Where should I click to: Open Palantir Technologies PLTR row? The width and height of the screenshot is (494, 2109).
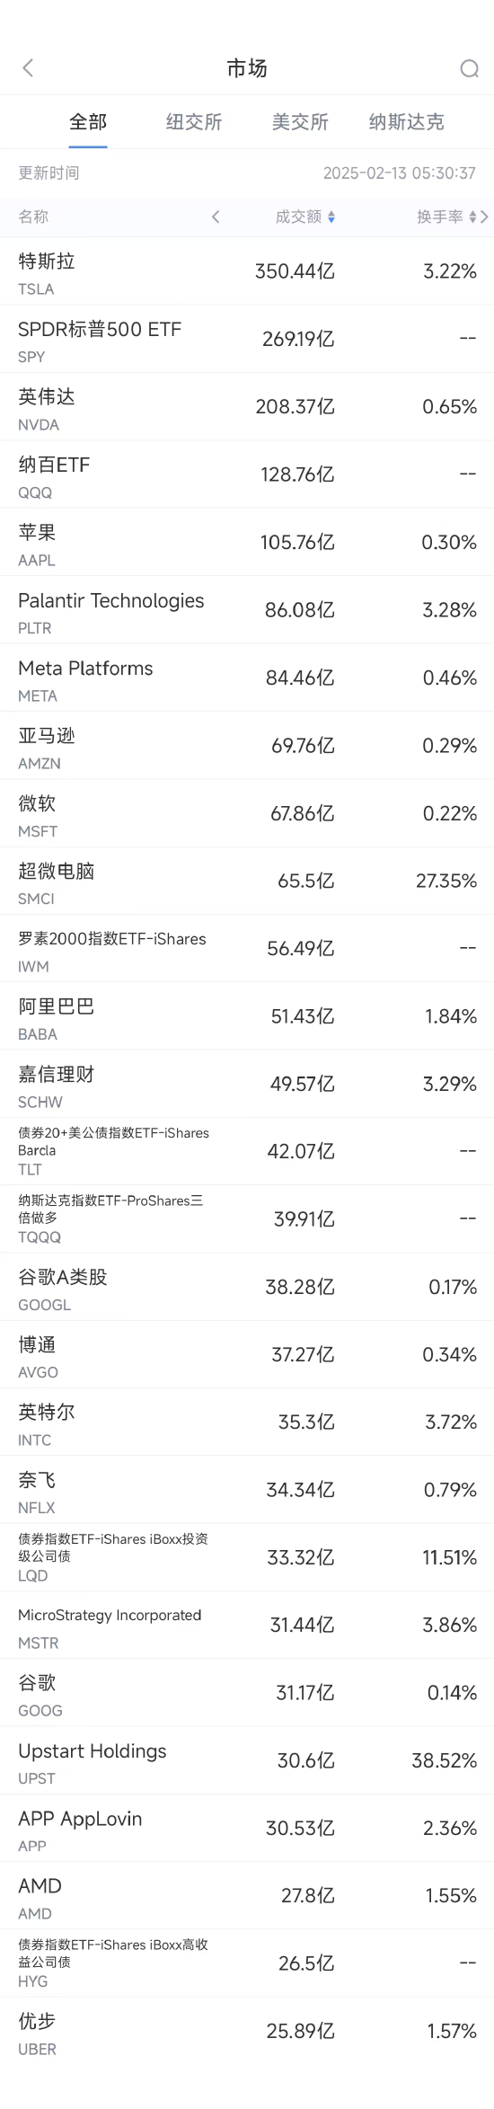pyautogui.click(x=247, y=610)
